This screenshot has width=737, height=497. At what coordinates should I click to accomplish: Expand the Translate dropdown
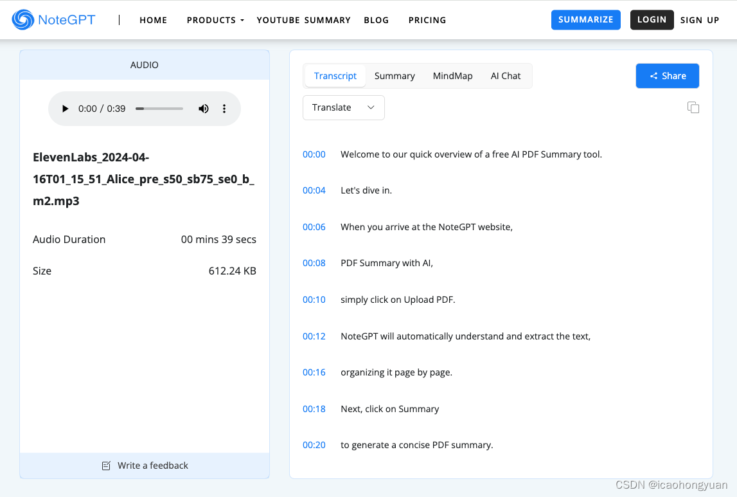coord(344,107)
